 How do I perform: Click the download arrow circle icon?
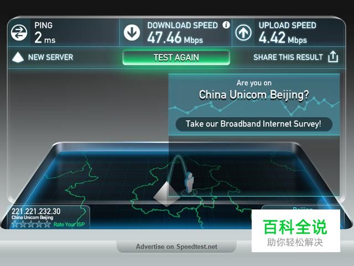pyautogui.click(x=132, y=33)
